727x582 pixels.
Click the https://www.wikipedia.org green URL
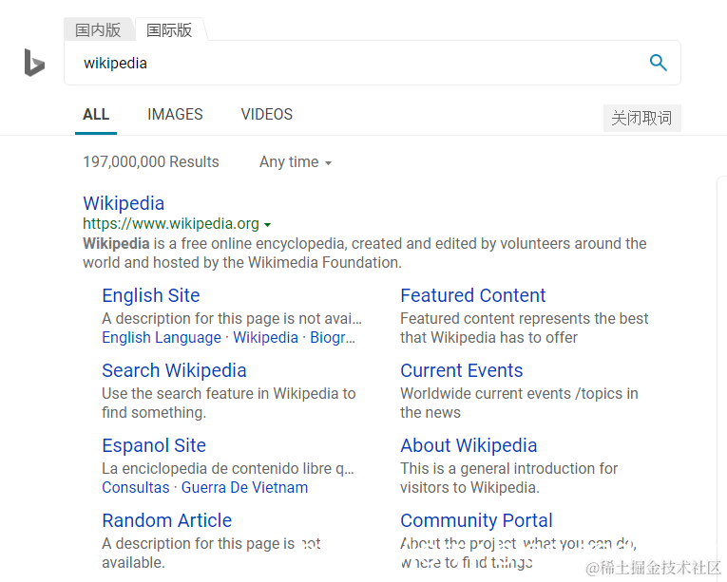(171, 224)
